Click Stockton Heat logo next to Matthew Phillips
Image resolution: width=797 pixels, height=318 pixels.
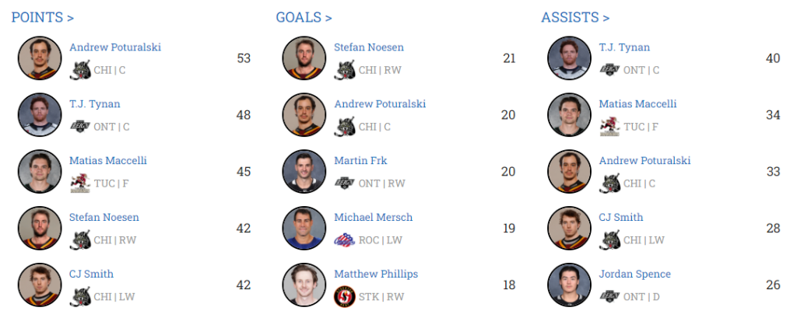pos(345,296)
